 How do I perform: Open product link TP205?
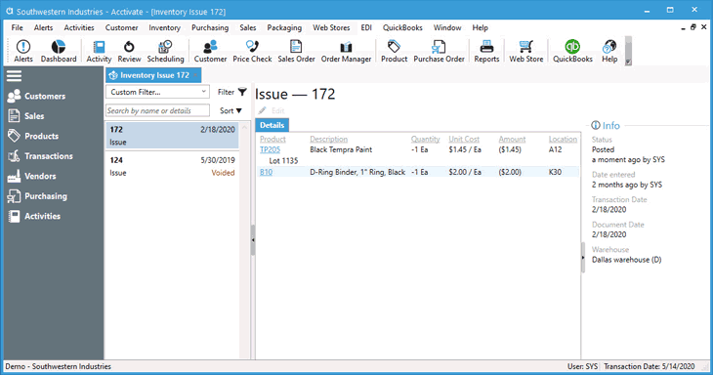pyautogui.click(x=271, y=149)
